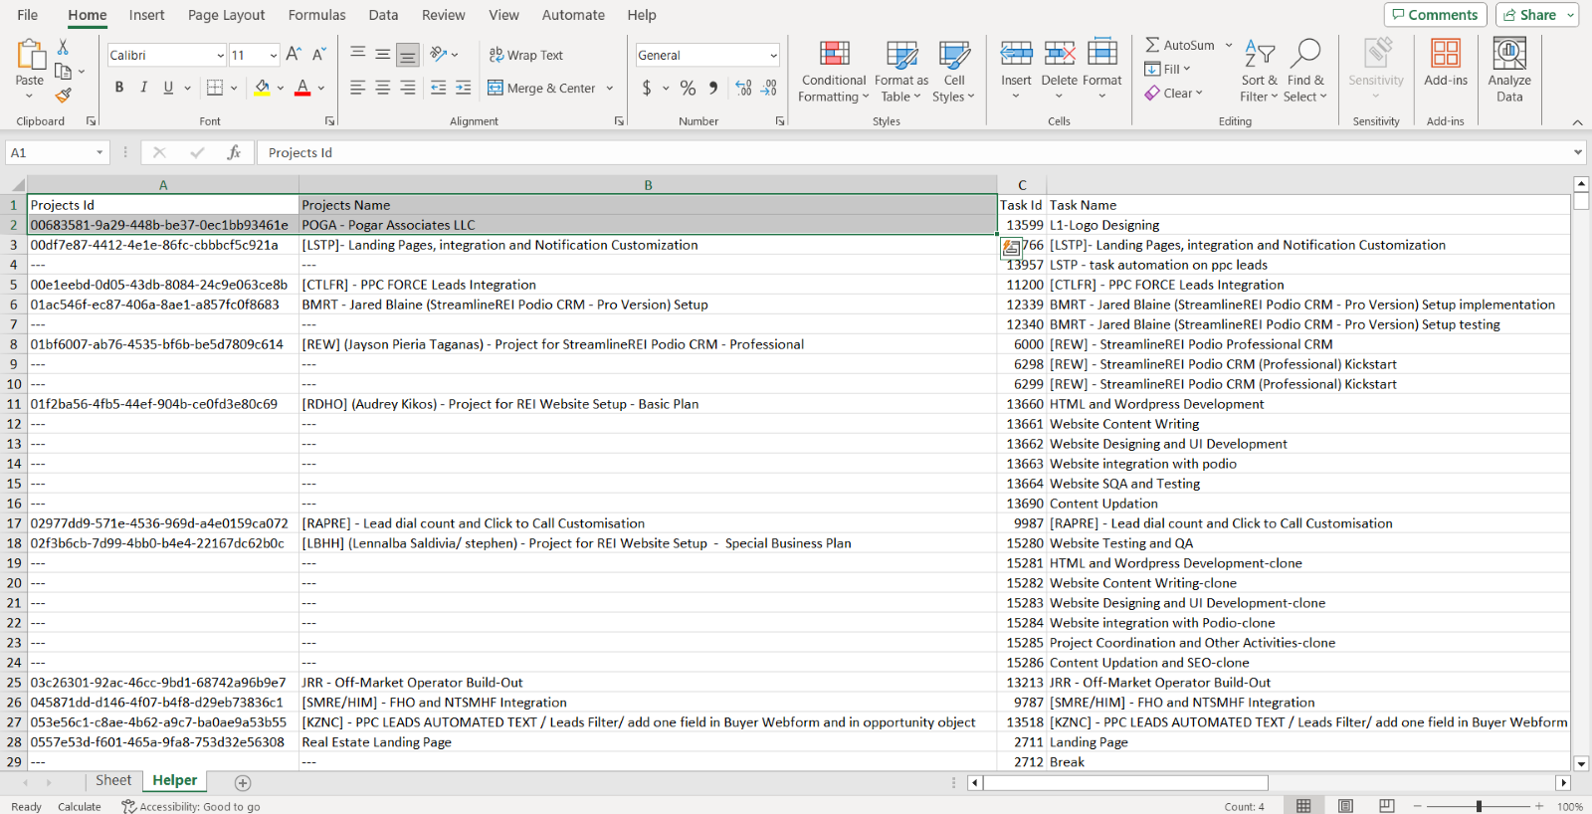Open the Comments pane
This screenshot has height=814, width=1592.
[x=1435, y=15]
